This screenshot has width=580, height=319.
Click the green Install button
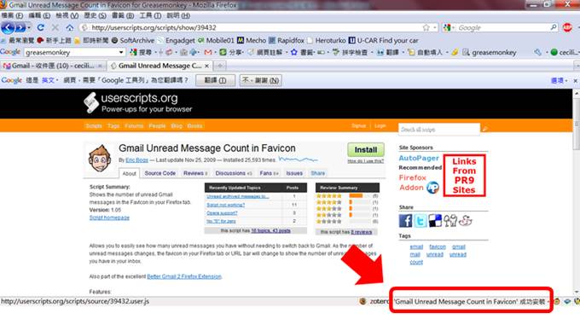[x=365, y=150]
